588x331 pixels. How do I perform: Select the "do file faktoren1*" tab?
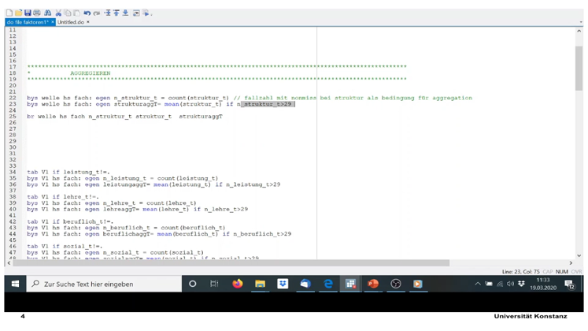click(x=27, y=22)
